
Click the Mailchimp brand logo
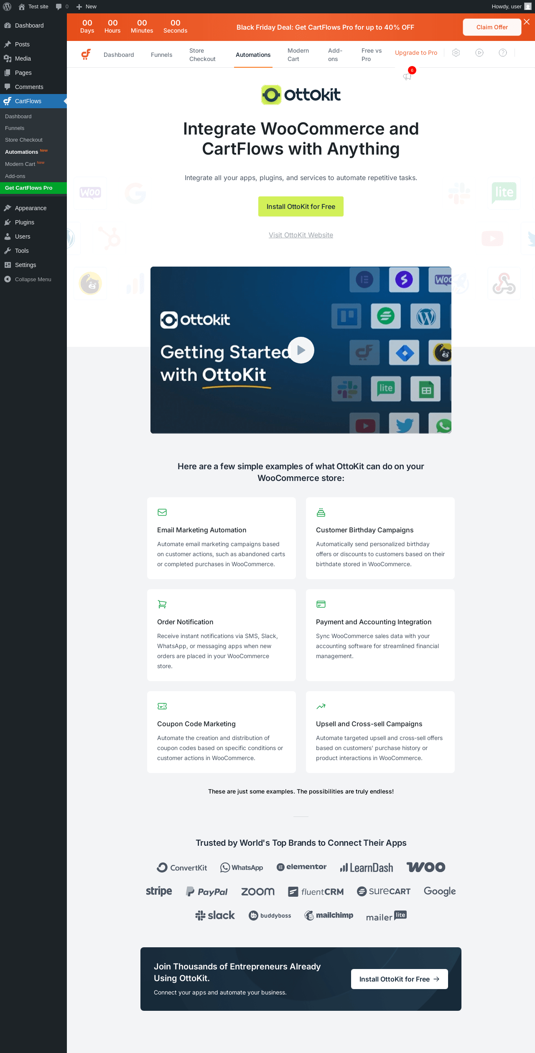[x=329, y=916]
